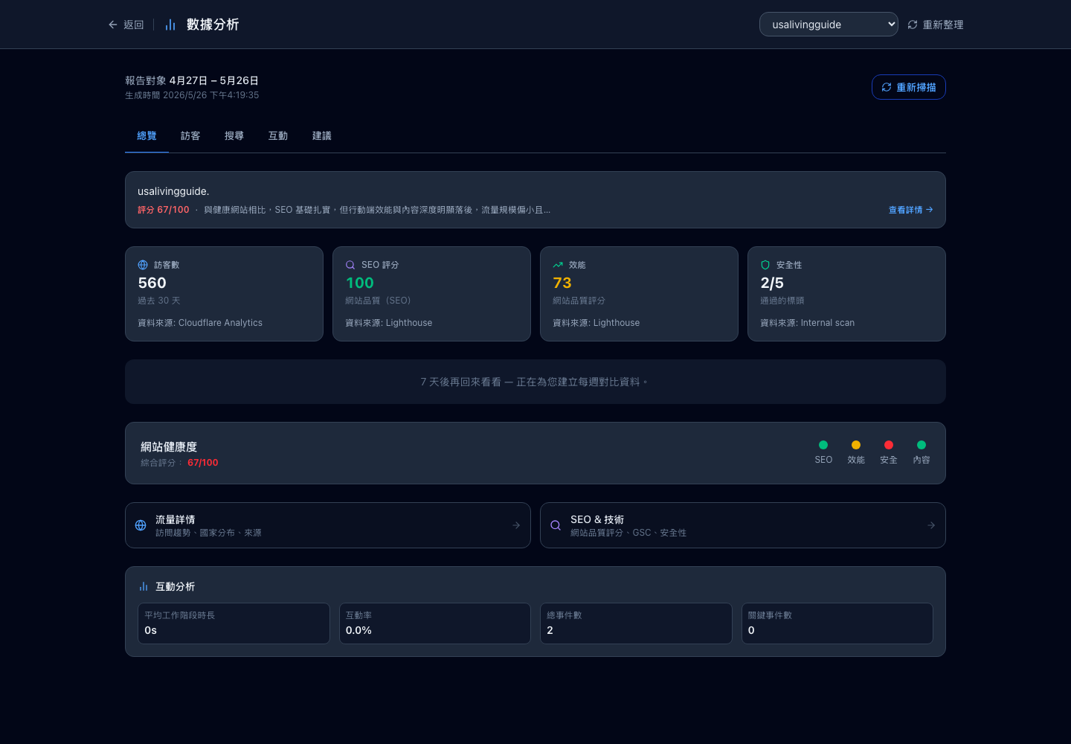Image resolution: width=1071 pixels, height=744 pixels.
Task: Open the 流量詳情 card
Action: [328, 525]
